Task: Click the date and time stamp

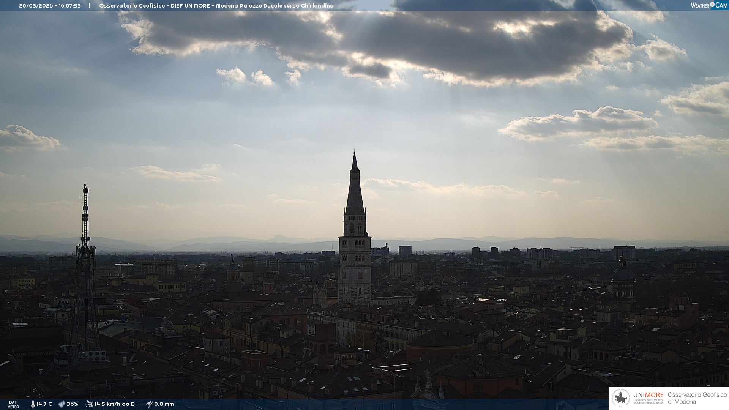Action: click(50, 6)
